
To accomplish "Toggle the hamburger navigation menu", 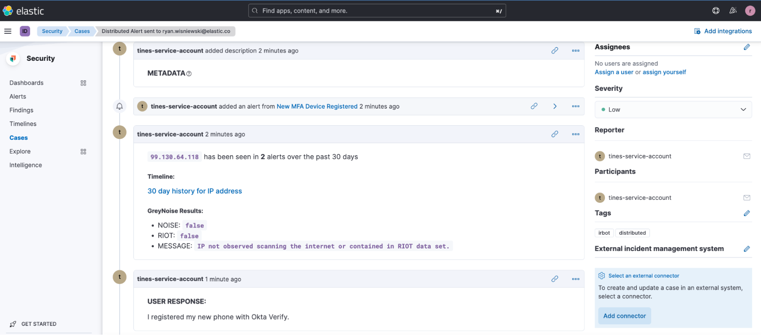I will [8, 31].
